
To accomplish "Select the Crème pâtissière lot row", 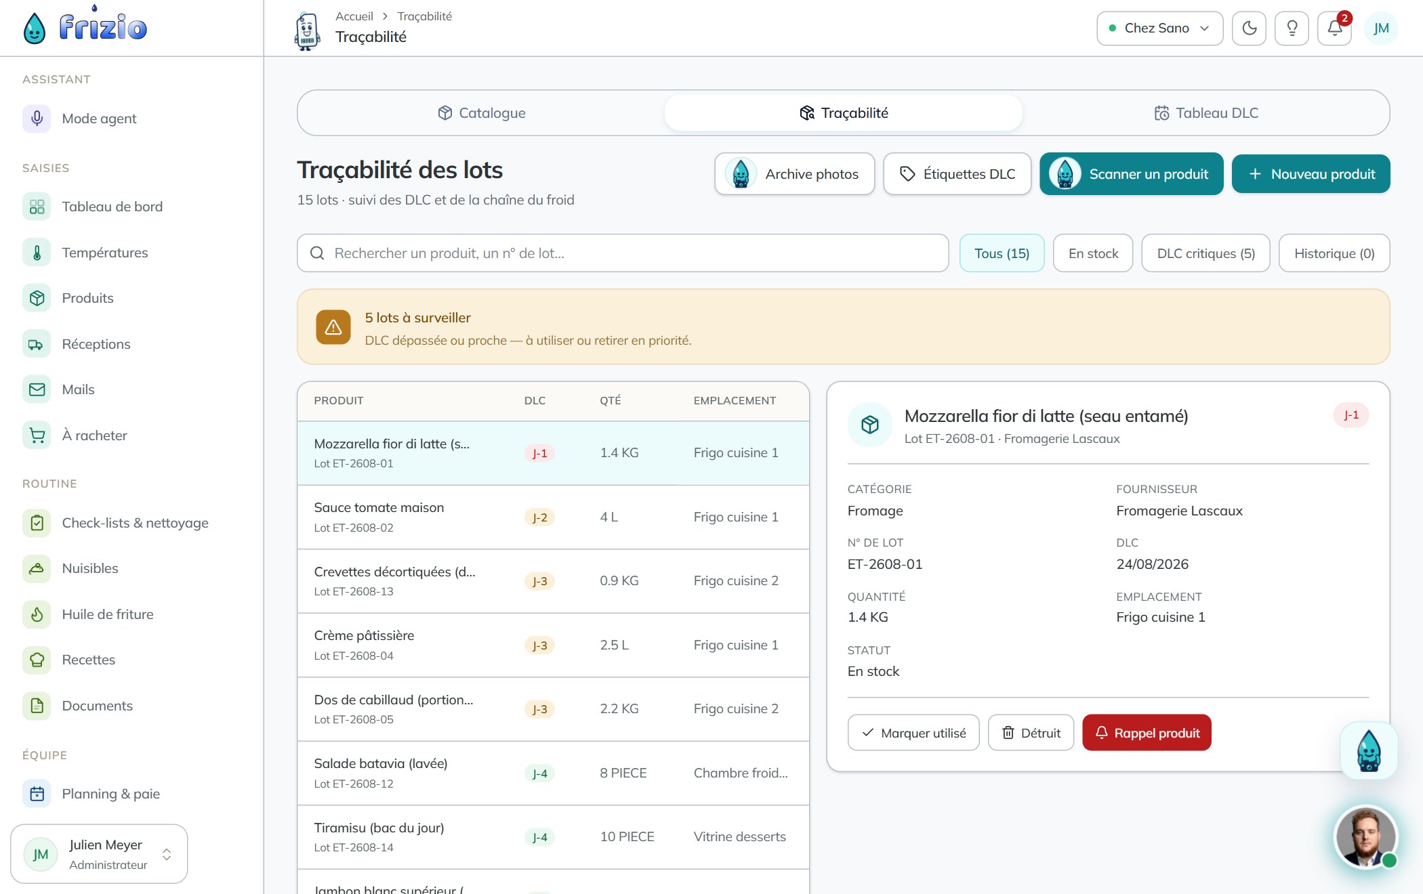I will click(553, 645).
